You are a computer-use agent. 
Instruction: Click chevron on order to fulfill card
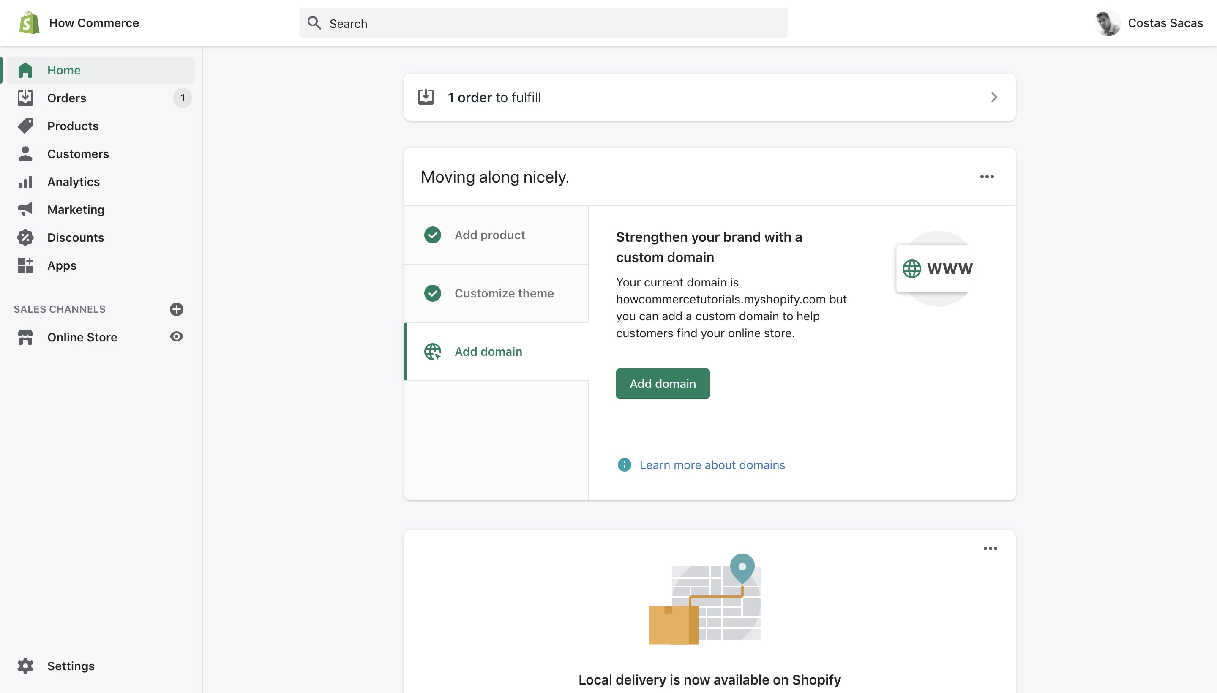click(994, 97)
